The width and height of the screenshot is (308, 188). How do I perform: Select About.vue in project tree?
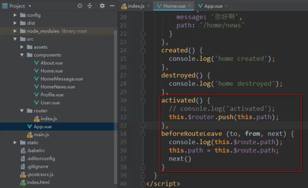pyautogui.click(x=52, y=63)
